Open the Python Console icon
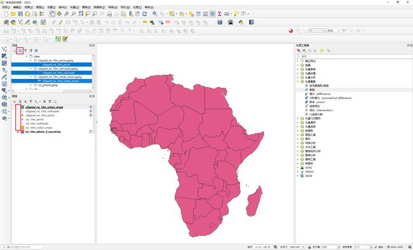413x250 pixels. click(241, 22)
